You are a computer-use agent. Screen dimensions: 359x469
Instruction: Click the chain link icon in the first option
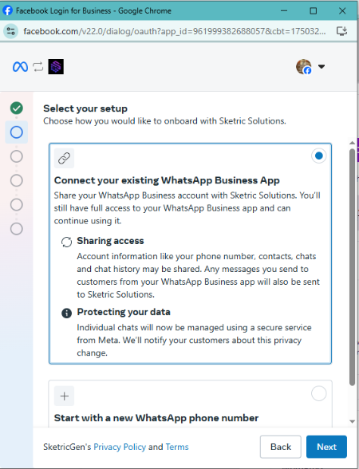tap(64, 158)
